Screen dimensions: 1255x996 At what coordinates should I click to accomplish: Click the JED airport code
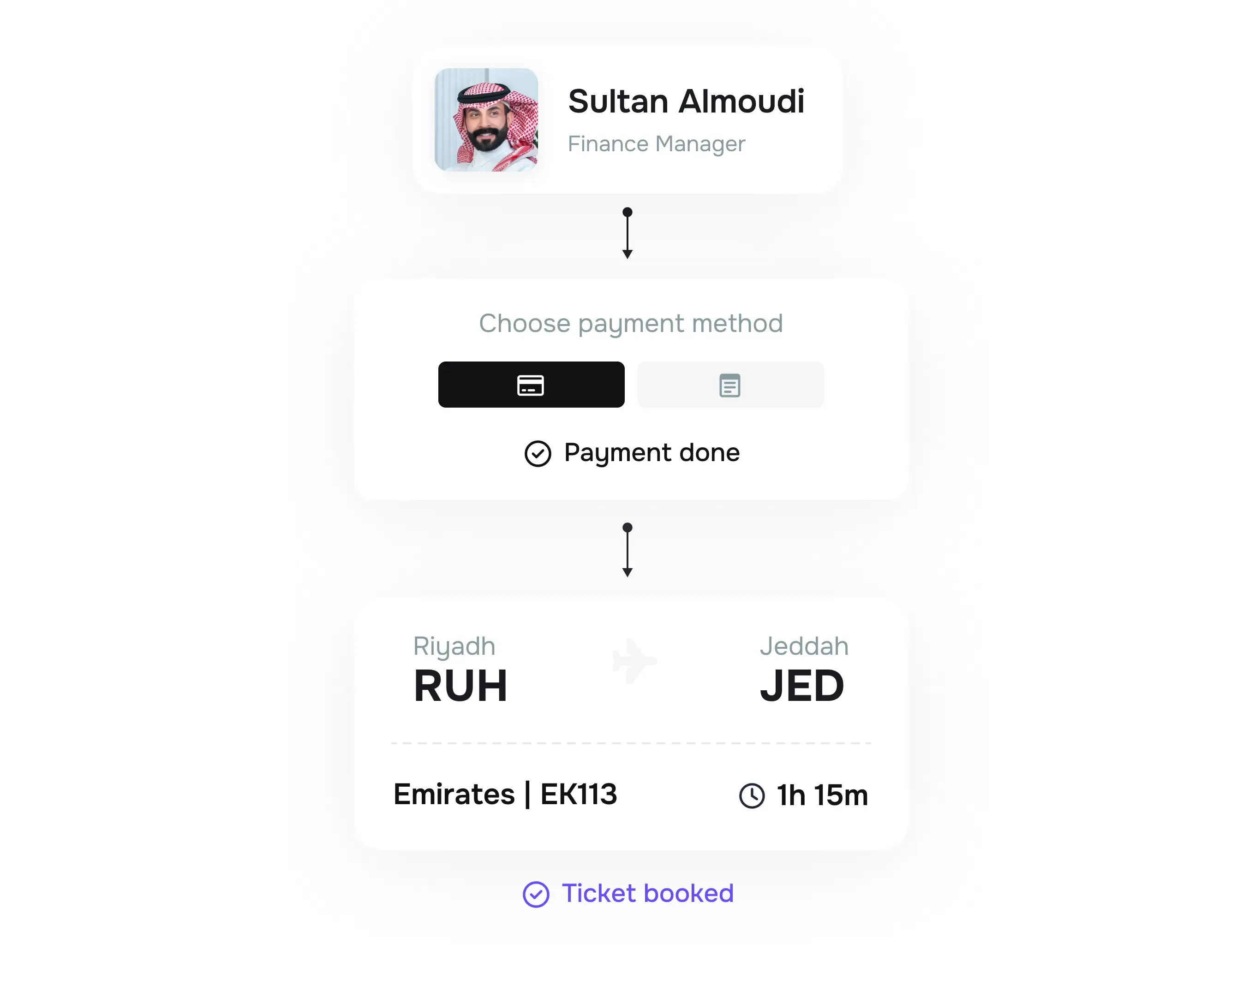click(801, 686)
